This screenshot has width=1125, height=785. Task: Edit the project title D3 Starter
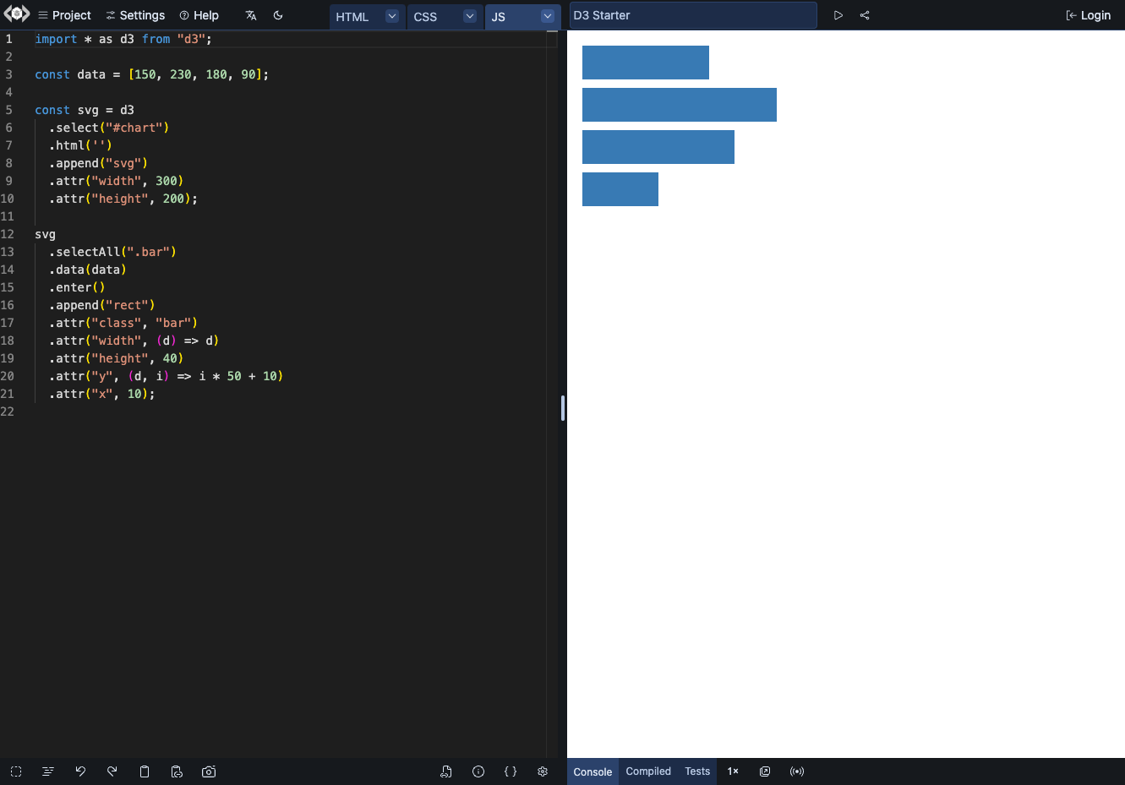(693, 15)
